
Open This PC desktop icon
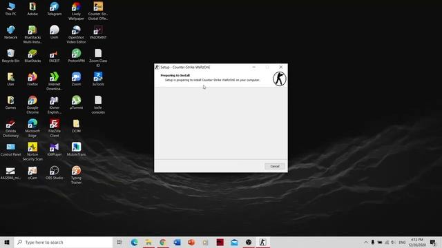tap(11, 9)
